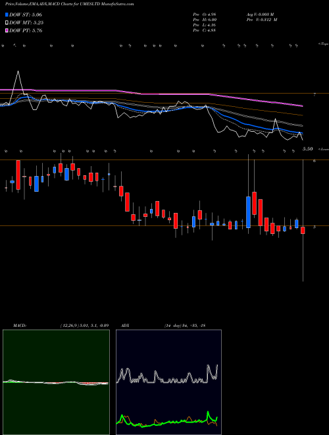Click the blue DOW ST legend swatch
This screenshot has width=329, height=435.
pos(7,14)
